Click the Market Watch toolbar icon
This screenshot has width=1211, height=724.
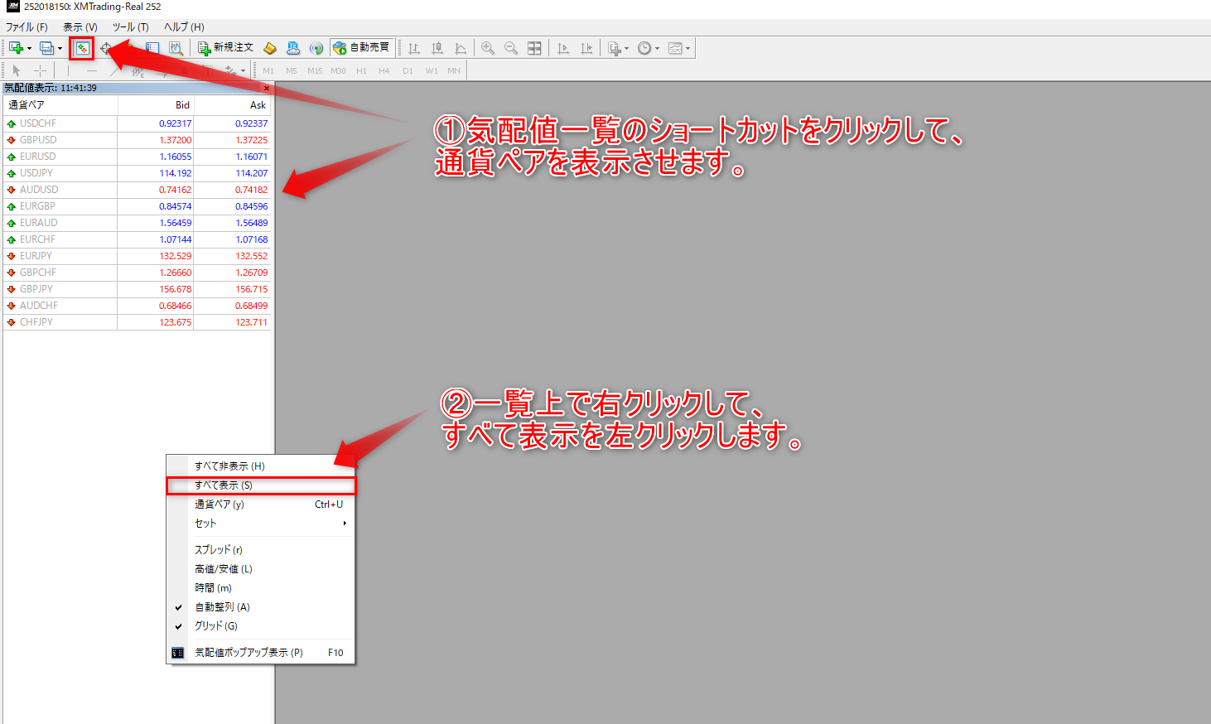[x=81, y=48]
